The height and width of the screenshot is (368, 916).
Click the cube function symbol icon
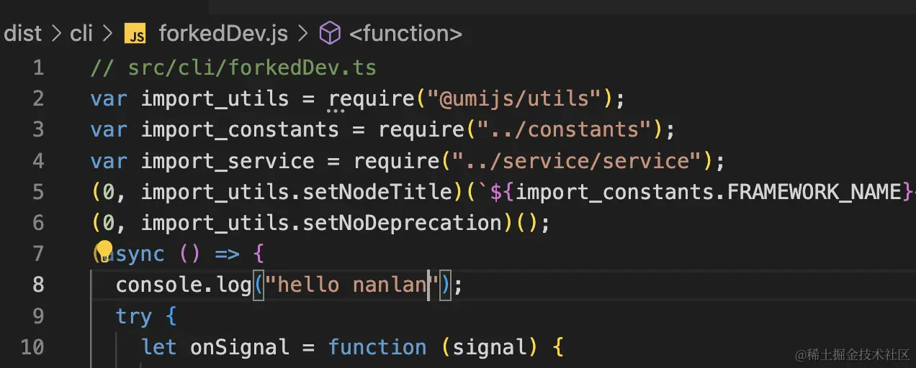point(329,33)
